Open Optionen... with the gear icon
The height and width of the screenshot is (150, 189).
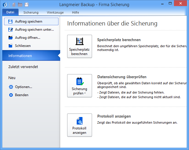(23, 87)
